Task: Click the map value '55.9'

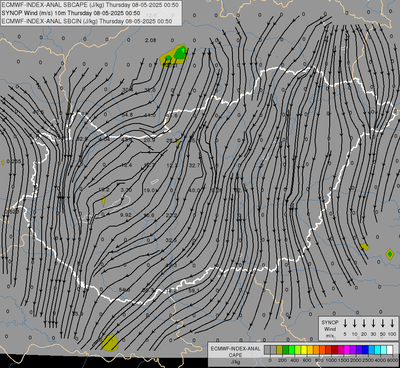Action: pos(78,314)
